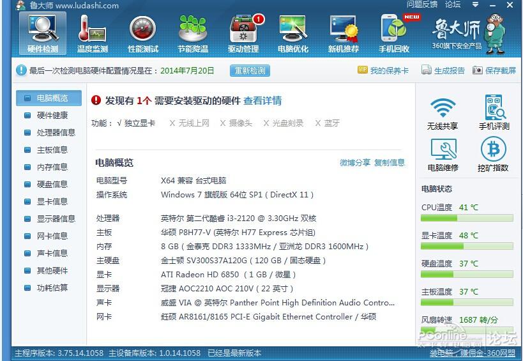Viewport: 523px width, 361px height.
Task: Click the disk value SV300S37A120G
Action: tap(243, 261)
